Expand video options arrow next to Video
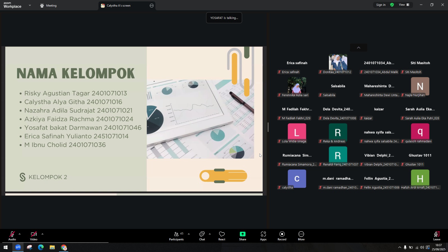This screenshot has width=448, height=252. [42, 234]
